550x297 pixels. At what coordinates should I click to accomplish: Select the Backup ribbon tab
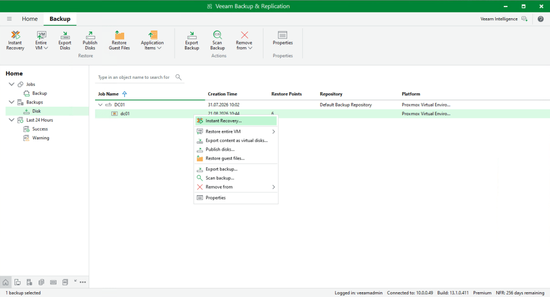(60, 19)
